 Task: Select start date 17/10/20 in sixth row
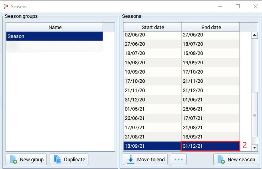(152, 81)
